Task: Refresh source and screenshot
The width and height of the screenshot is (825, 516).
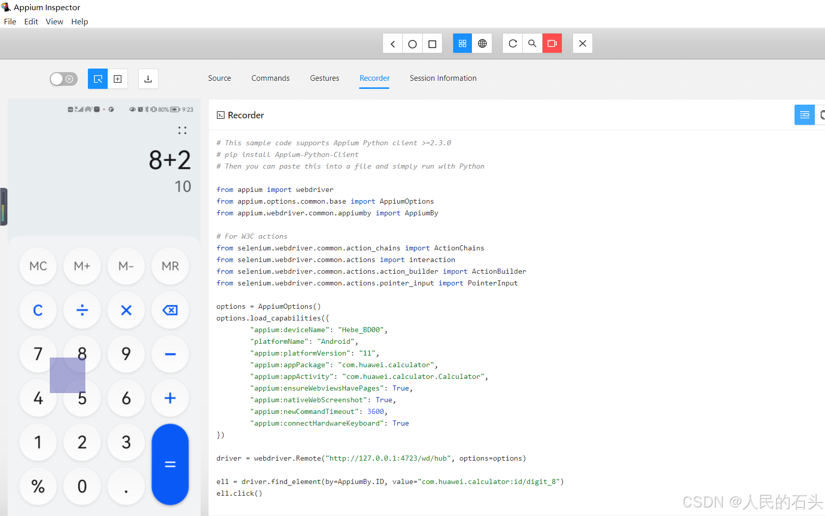Action: [x=513, y=44]
